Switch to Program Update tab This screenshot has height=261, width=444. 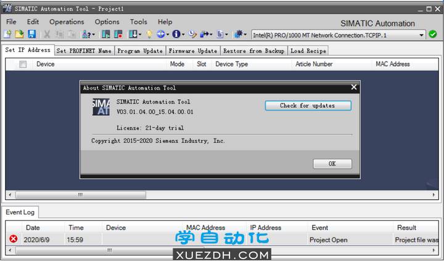[140, 51]
